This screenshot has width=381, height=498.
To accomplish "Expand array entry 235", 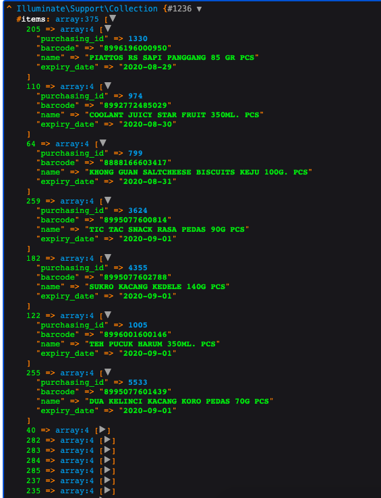I will (x=107, y=491).
